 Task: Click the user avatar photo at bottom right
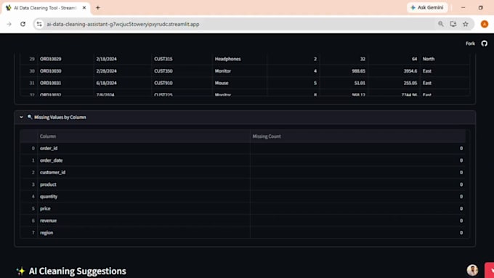[x=472, y=270]
